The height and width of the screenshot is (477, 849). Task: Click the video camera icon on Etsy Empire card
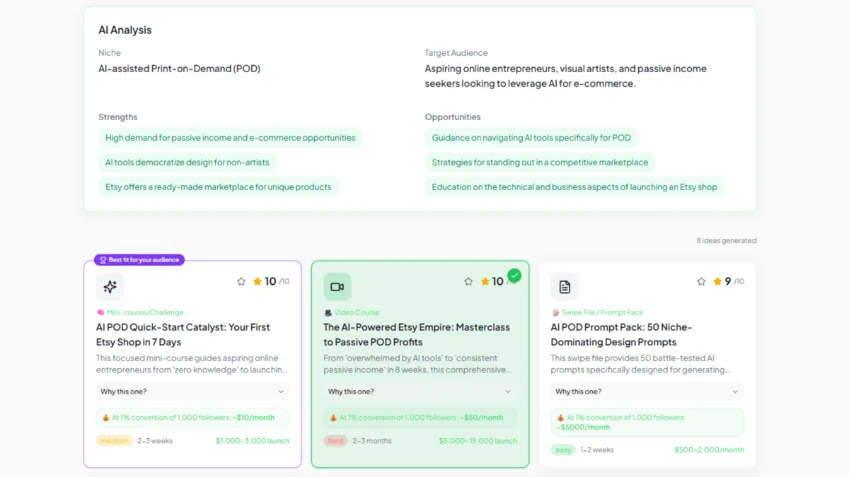[x=337, y=287]
